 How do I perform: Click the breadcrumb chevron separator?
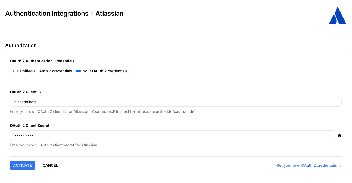tap(92, 14)
